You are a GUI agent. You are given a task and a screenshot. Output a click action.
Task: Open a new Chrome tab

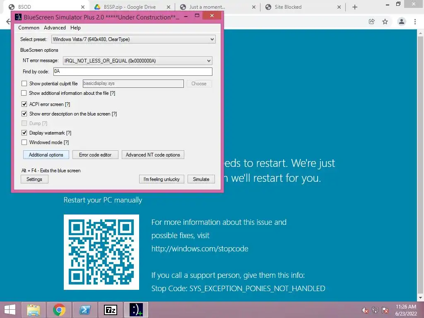pyautogui.click(x=355, y=7)
